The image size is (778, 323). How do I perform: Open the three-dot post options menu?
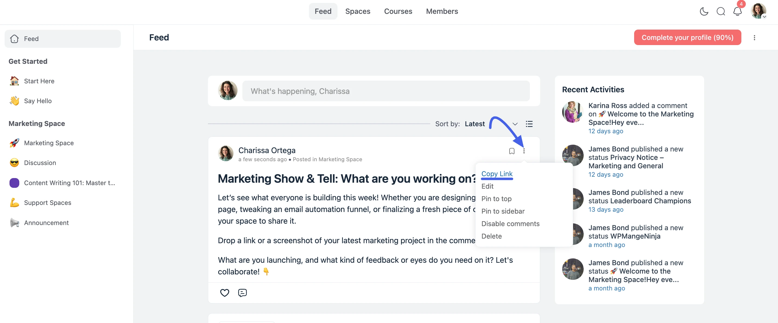(x=524, y=151)
